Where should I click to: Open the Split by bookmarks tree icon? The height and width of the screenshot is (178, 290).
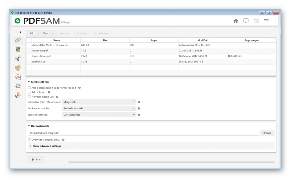18,77
